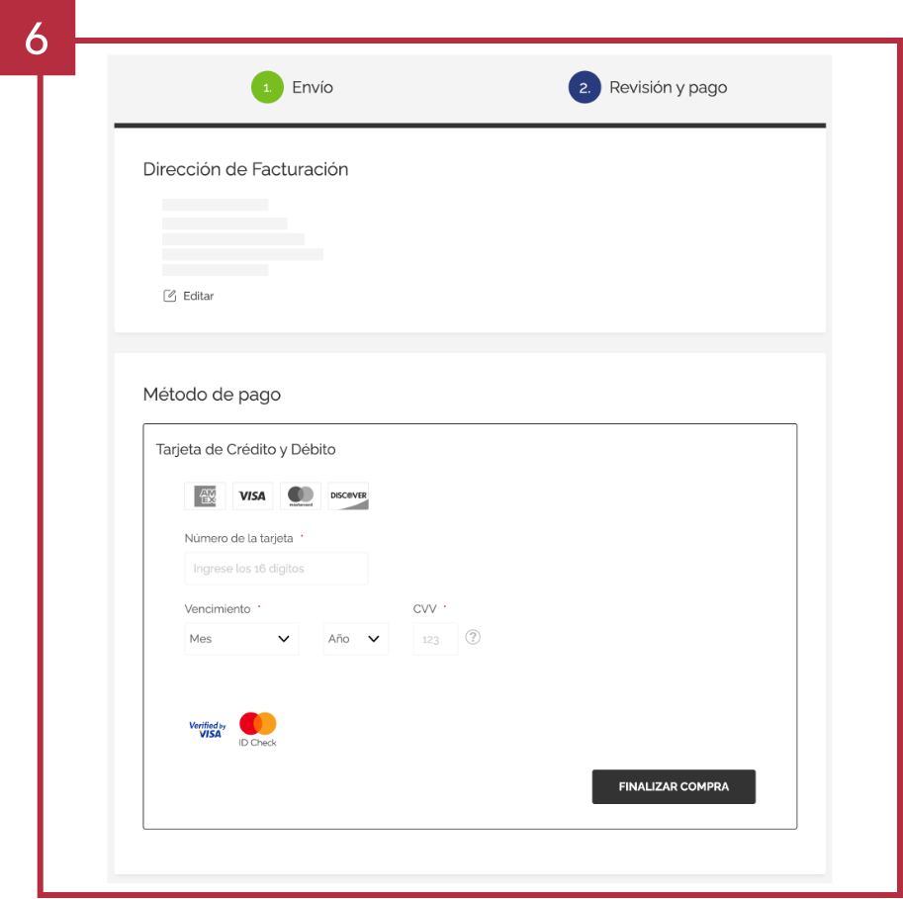Click the green step 1 circle
The image size is (903, 899).
267,87
